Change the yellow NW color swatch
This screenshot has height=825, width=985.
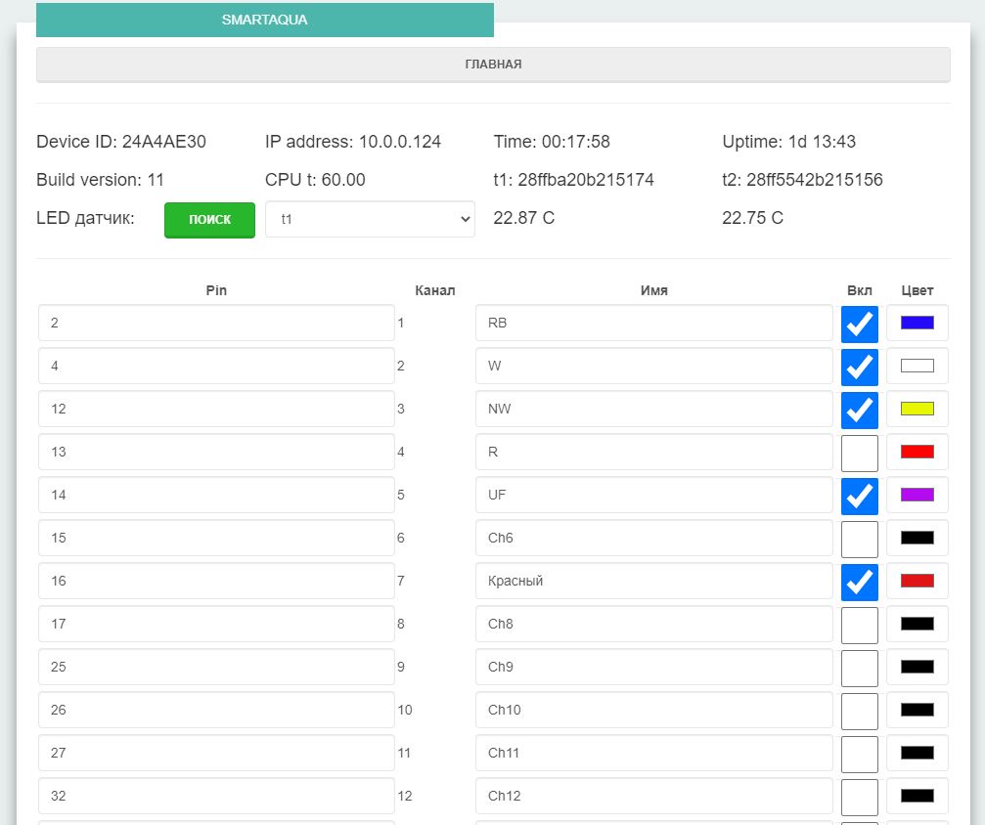(917, 410)
